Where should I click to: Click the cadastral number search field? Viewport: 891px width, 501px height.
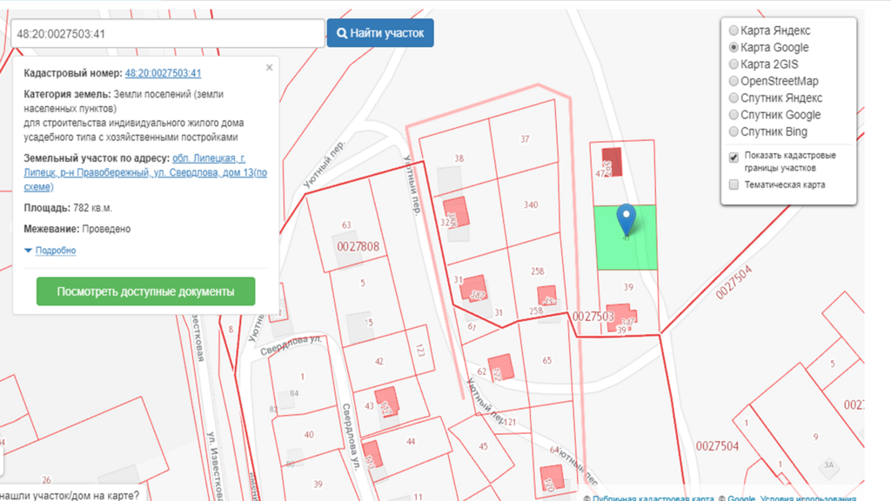click(x=167, y=33)
